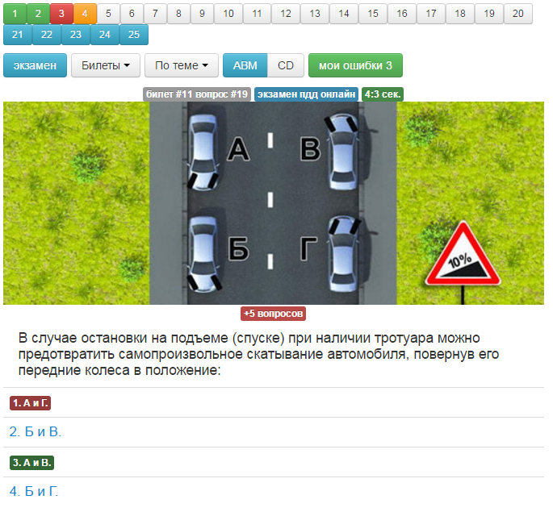Open orange question number 4

85,14
